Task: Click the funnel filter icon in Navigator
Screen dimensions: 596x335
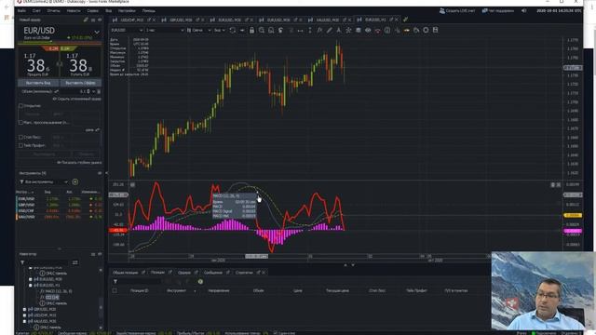Action: [x=22, y=262]
